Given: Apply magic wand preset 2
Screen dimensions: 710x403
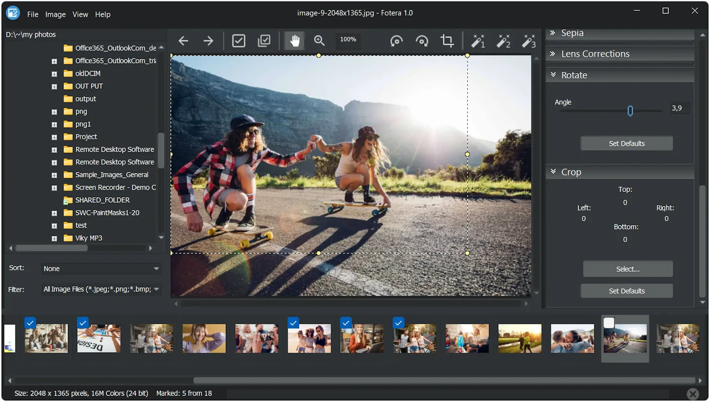Looking at the screenshot, I should coord(503,41).
